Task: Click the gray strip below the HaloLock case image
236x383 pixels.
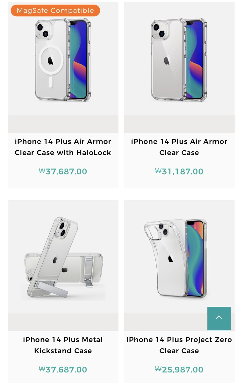Action: 63,124
